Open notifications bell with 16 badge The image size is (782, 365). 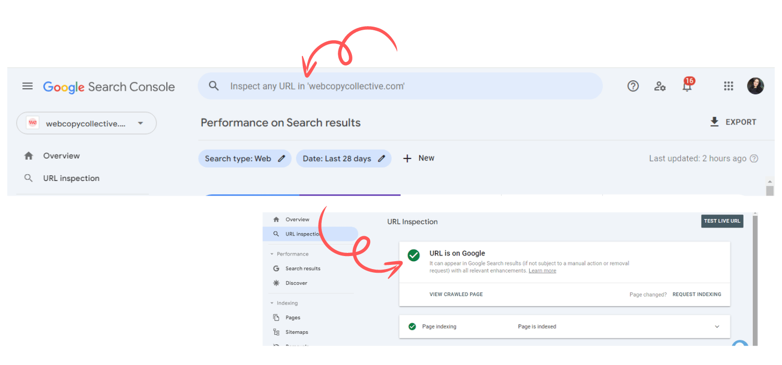pos(688,85)
